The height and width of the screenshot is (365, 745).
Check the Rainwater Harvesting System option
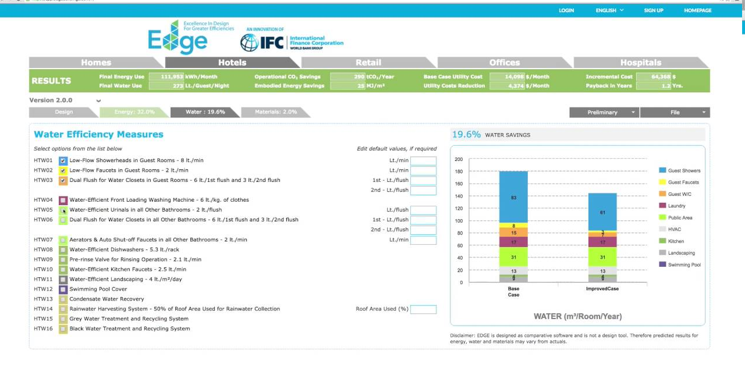tap(63, 309)
